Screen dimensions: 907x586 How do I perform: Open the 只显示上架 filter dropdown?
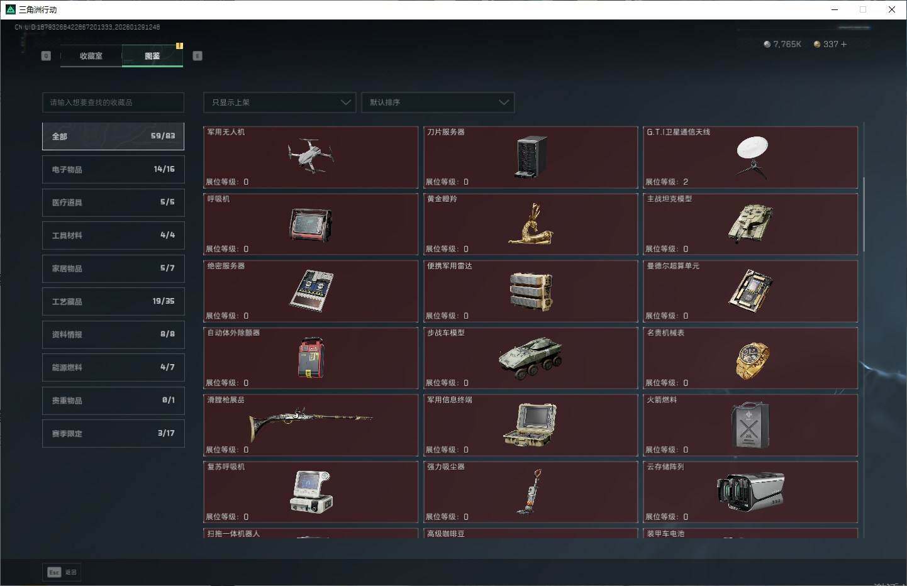point(280,102)
